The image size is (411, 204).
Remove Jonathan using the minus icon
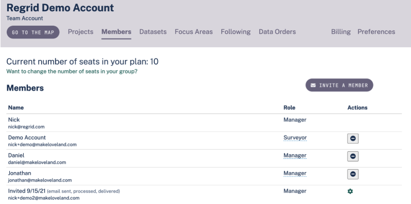(353, 174)
